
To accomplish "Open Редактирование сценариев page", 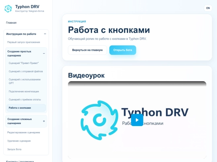I will click(24, 132).
